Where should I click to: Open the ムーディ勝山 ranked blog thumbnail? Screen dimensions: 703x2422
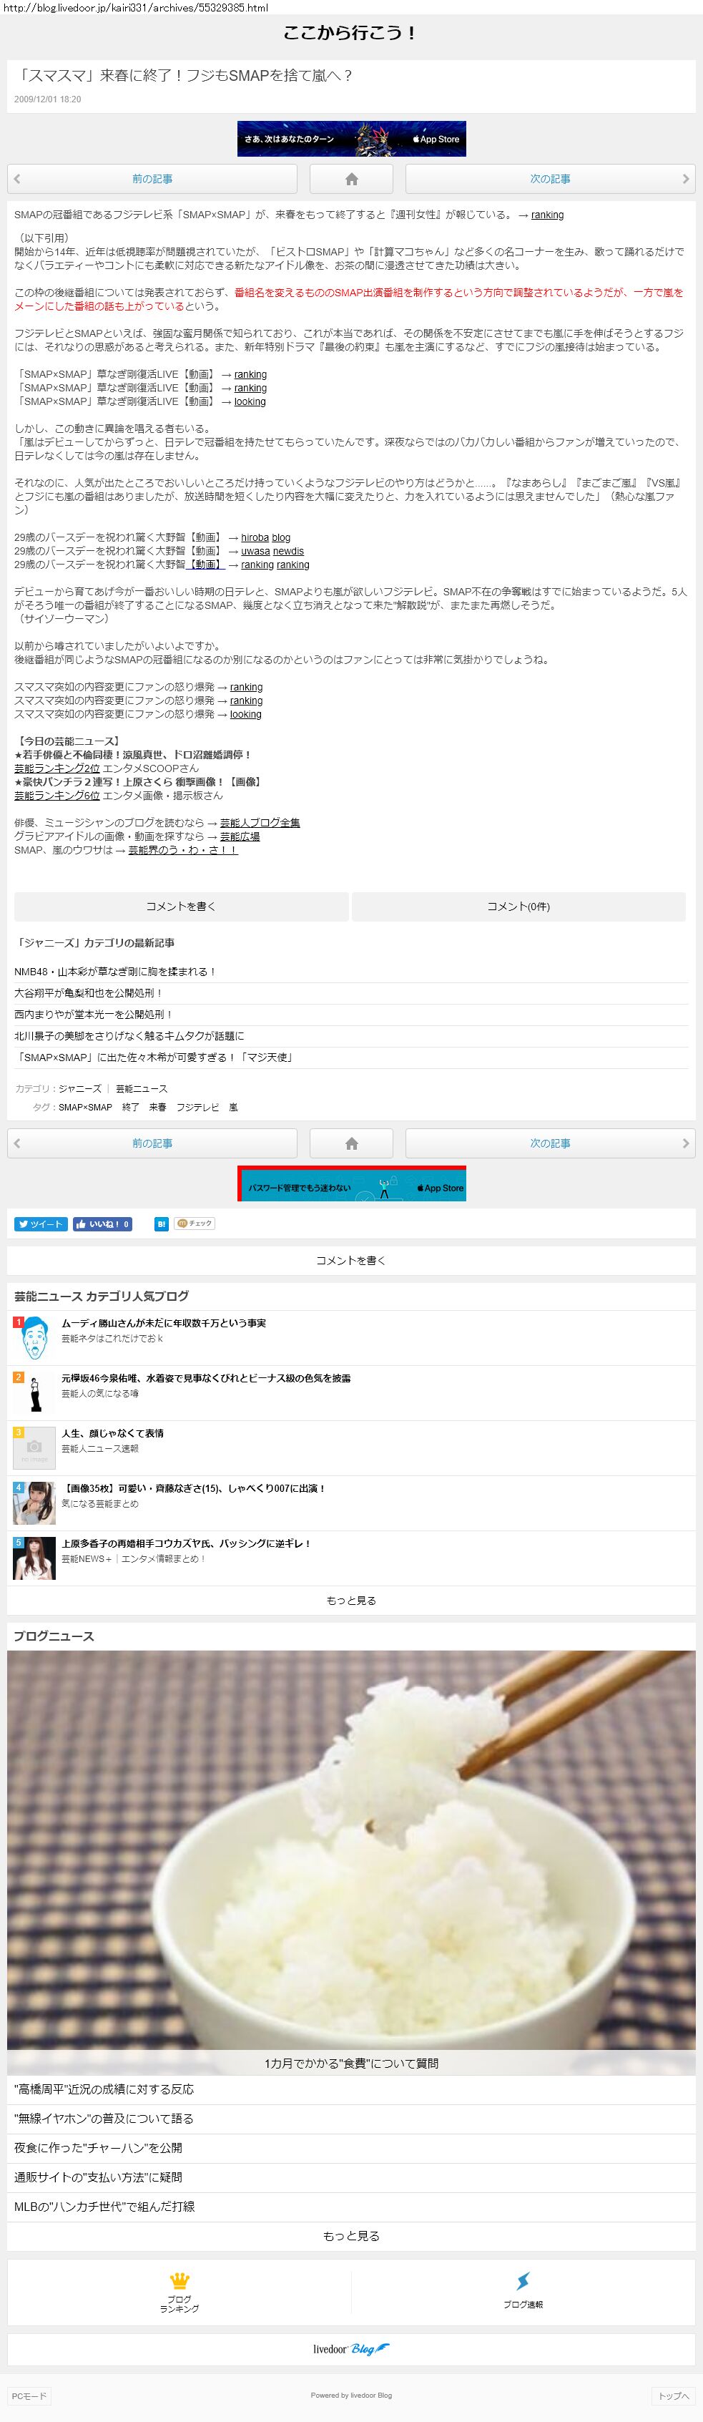(35, 1338)
